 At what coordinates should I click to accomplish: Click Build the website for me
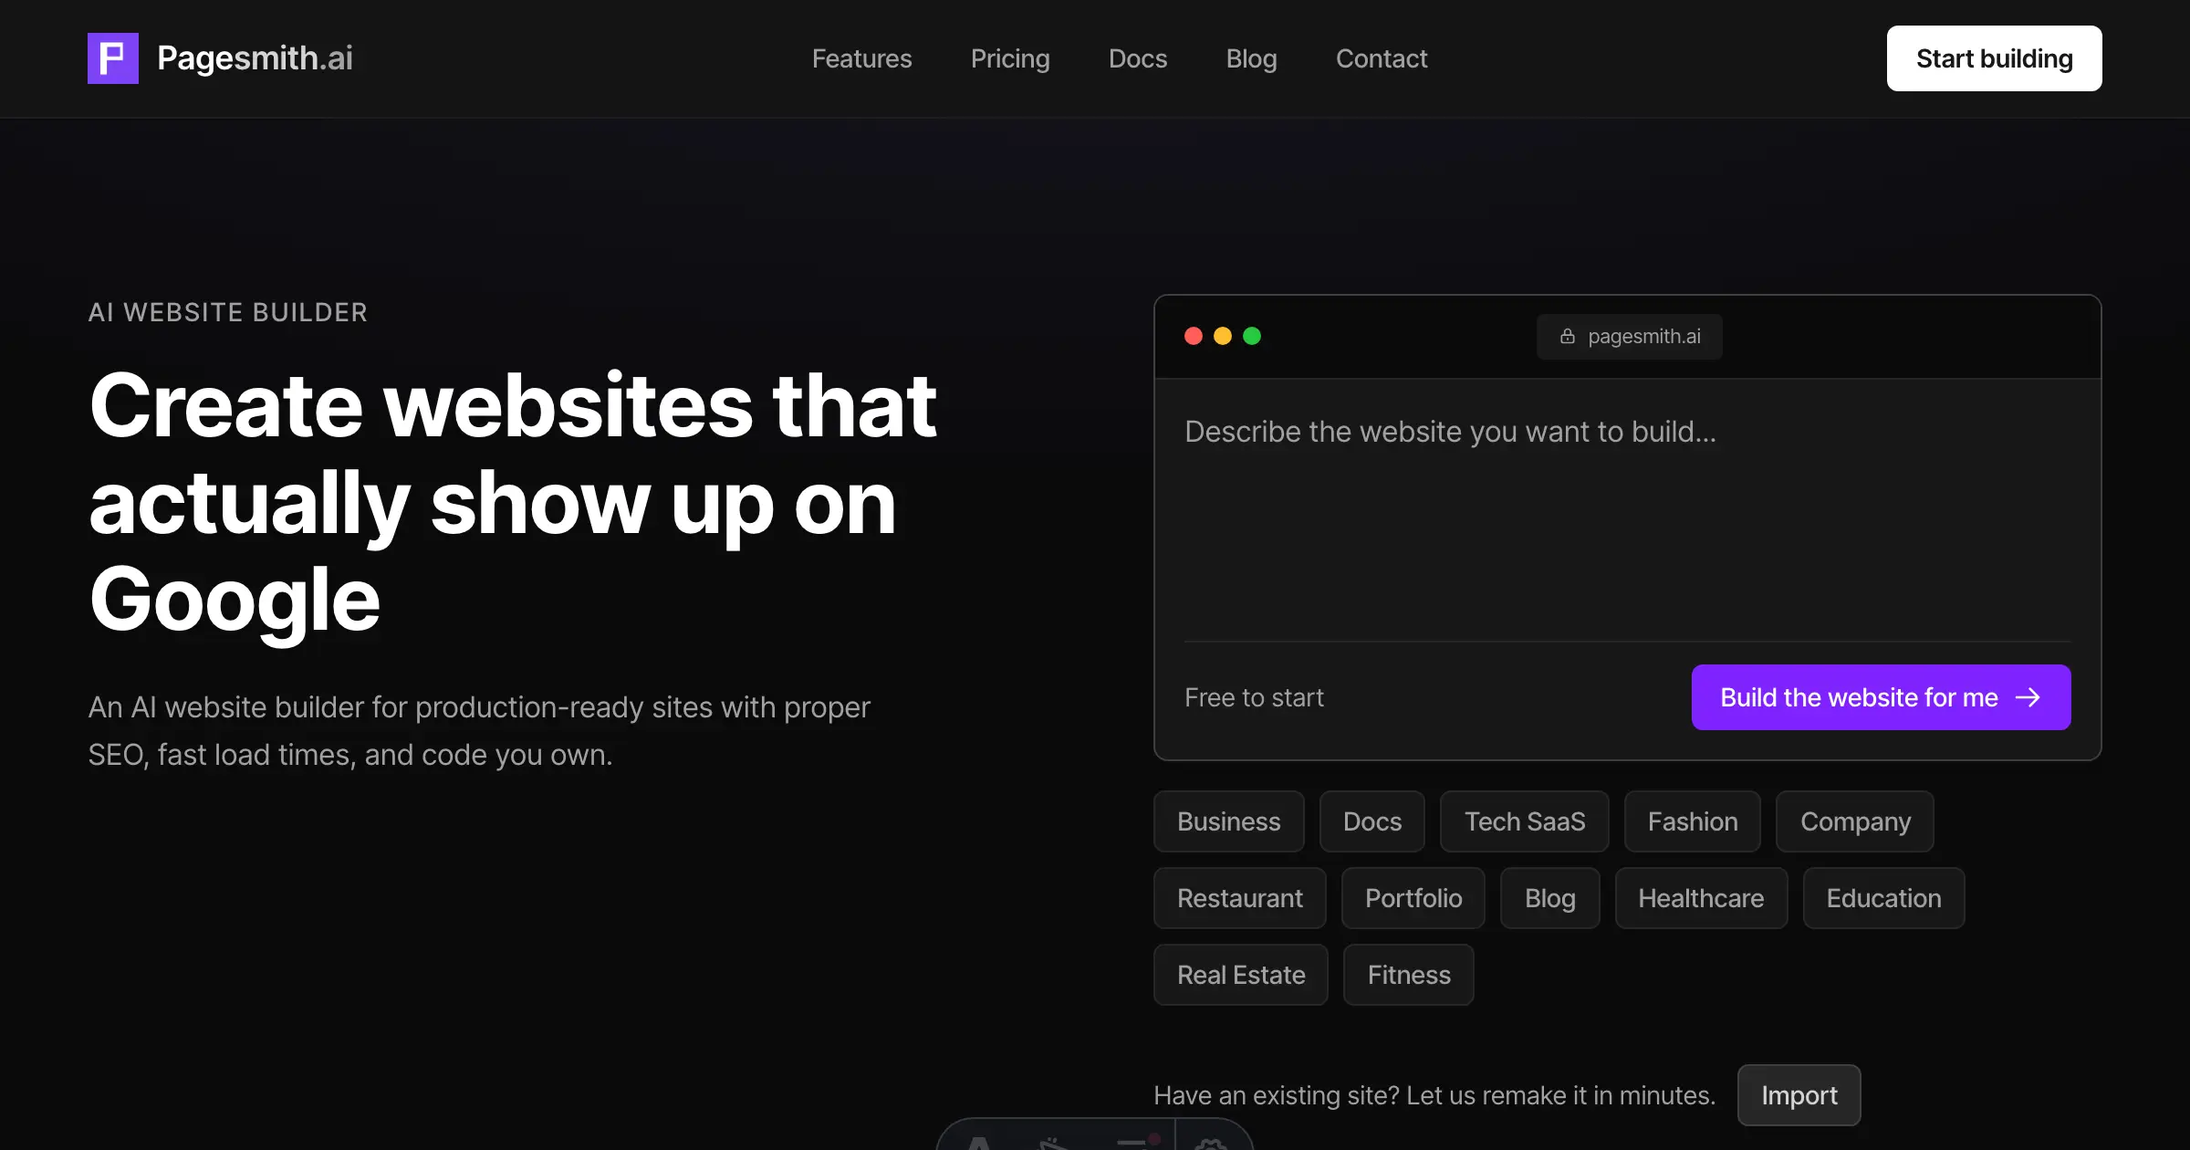pyautogui.click(x=1881, y=697)
